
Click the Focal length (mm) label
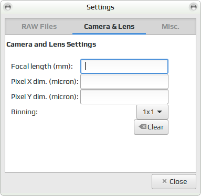(42, 67)
